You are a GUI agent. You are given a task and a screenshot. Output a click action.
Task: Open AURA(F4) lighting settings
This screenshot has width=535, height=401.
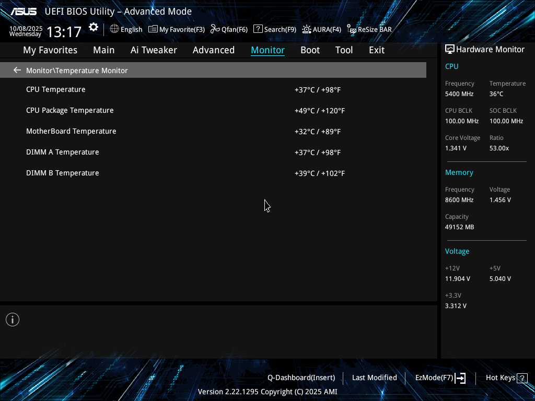pyautogui.click(x=321, y=29)
